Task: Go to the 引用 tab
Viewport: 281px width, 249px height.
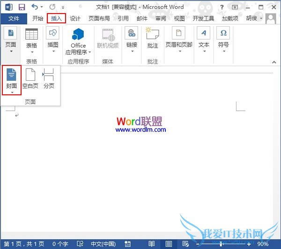Action: point(123,18)
